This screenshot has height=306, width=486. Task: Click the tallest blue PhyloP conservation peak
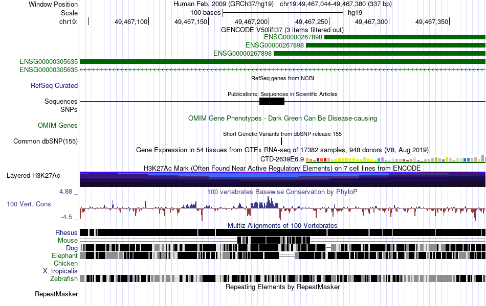click(269, 202)
